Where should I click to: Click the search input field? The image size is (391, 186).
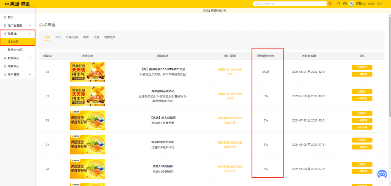pyautogui.click(x=290, y=4)
